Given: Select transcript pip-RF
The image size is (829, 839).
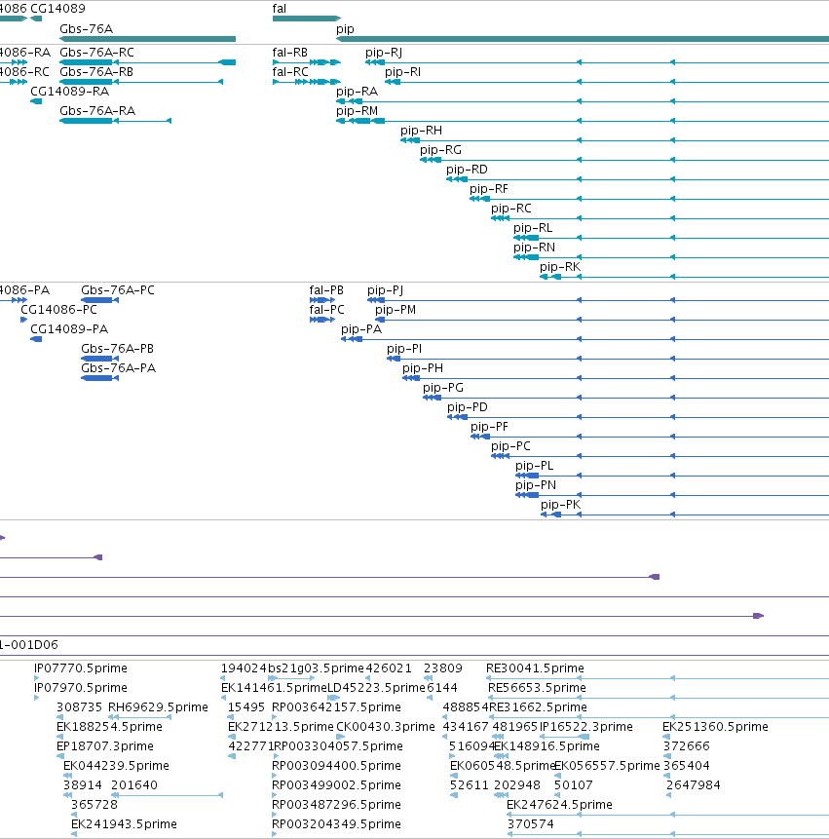Looking at the screenshot, I should coord(489,189).
